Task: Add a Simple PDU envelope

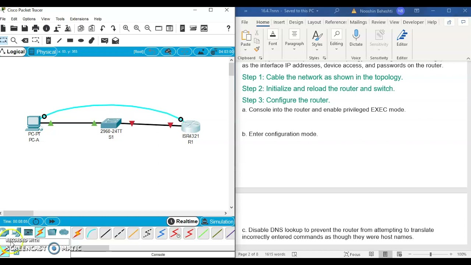Action: point(105,40)
